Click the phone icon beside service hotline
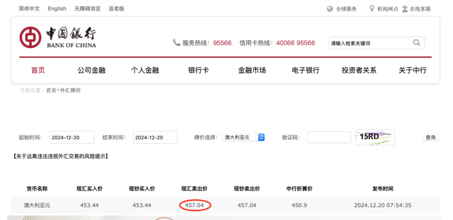453x220 pixels. (176, 43)
